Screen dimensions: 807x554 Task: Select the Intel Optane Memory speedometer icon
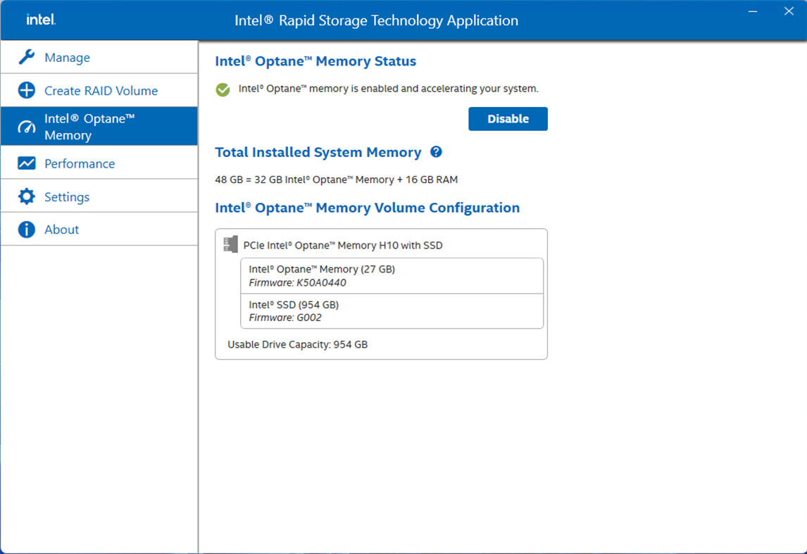click(x=26, y=126)
